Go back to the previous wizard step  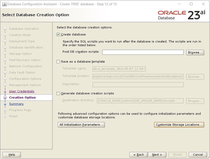(138, 154)
